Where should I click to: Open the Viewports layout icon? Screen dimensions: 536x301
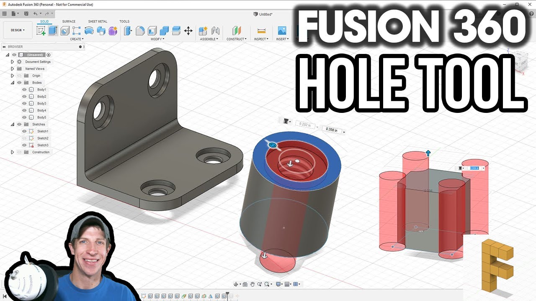[x=296, y=284]
